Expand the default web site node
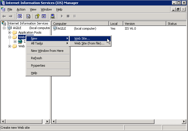Viewport: 188px width, 131px height. coord(15,42)
